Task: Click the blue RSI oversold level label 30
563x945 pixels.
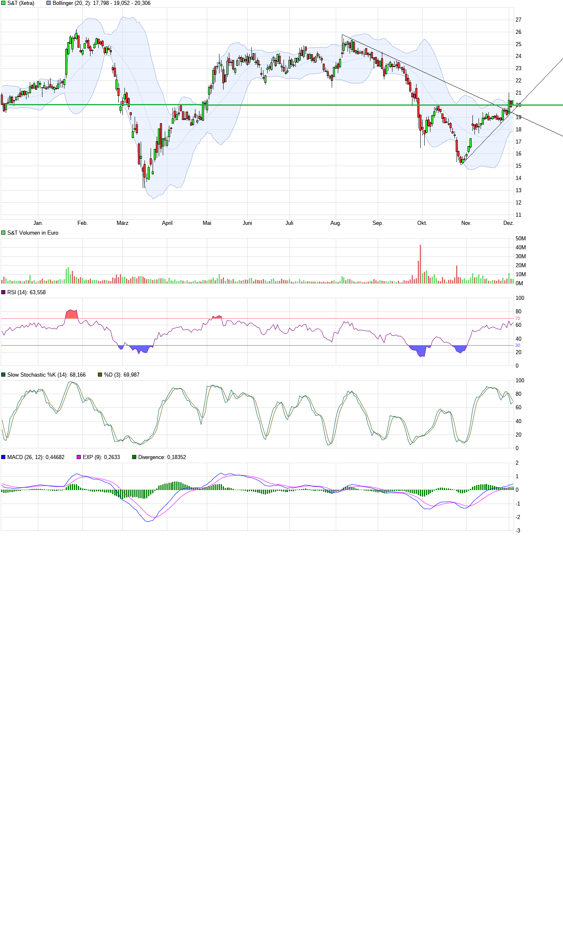Action: 518,346
